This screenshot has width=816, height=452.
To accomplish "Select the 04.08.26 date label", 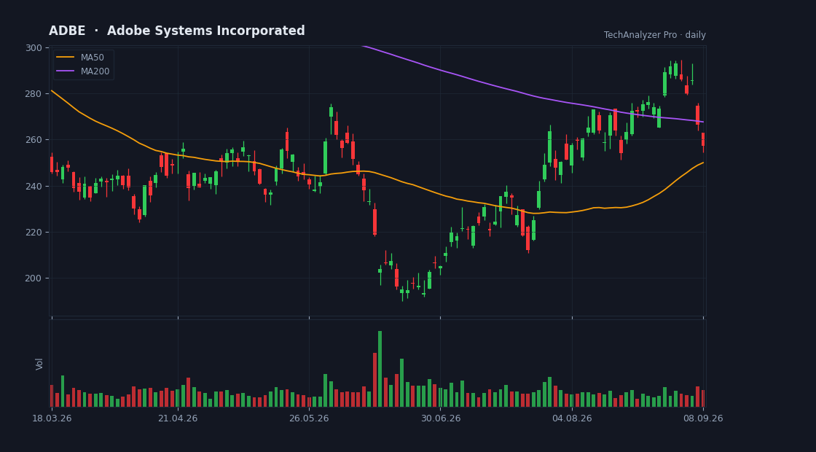I will (x=572, y=418).
